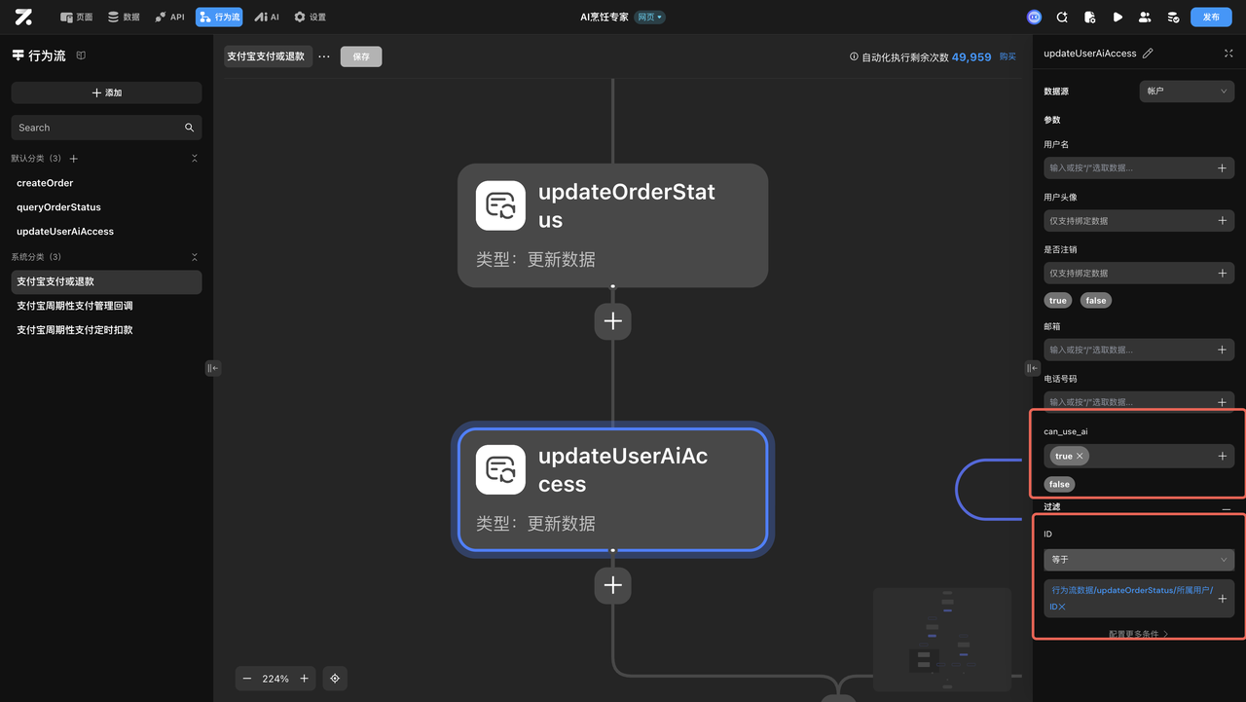The image size is (1246, 702).
Task: Click plus in the ID filter value
Action: pos(1223,599)
